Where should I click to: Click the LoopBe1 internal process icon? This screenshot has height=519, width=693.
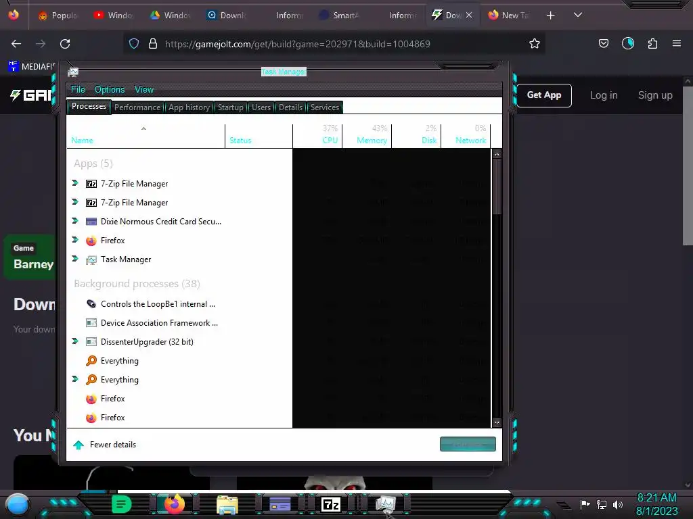point(91,304)
